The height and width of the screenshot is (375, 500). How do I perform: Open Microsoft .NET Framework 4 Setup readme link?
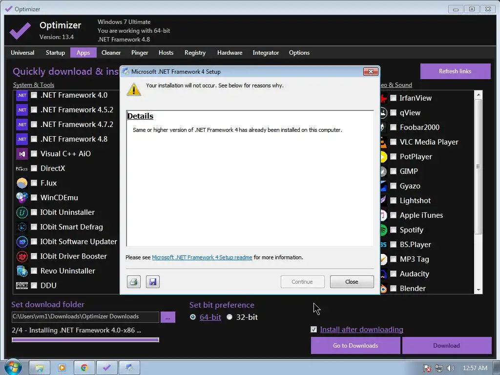202,257
